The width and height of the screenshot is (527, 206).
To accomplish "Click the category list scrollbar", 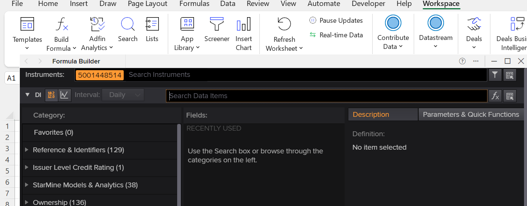I will 179,165.
